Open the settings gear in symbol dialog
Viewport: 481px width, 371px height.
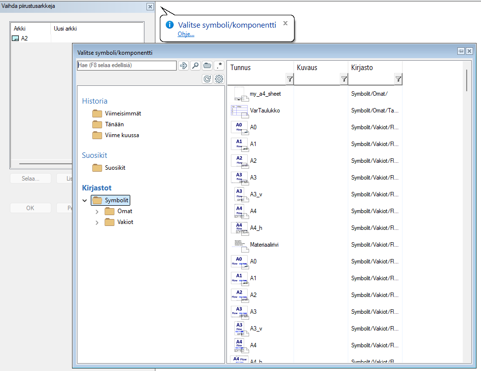coord(219,79)
